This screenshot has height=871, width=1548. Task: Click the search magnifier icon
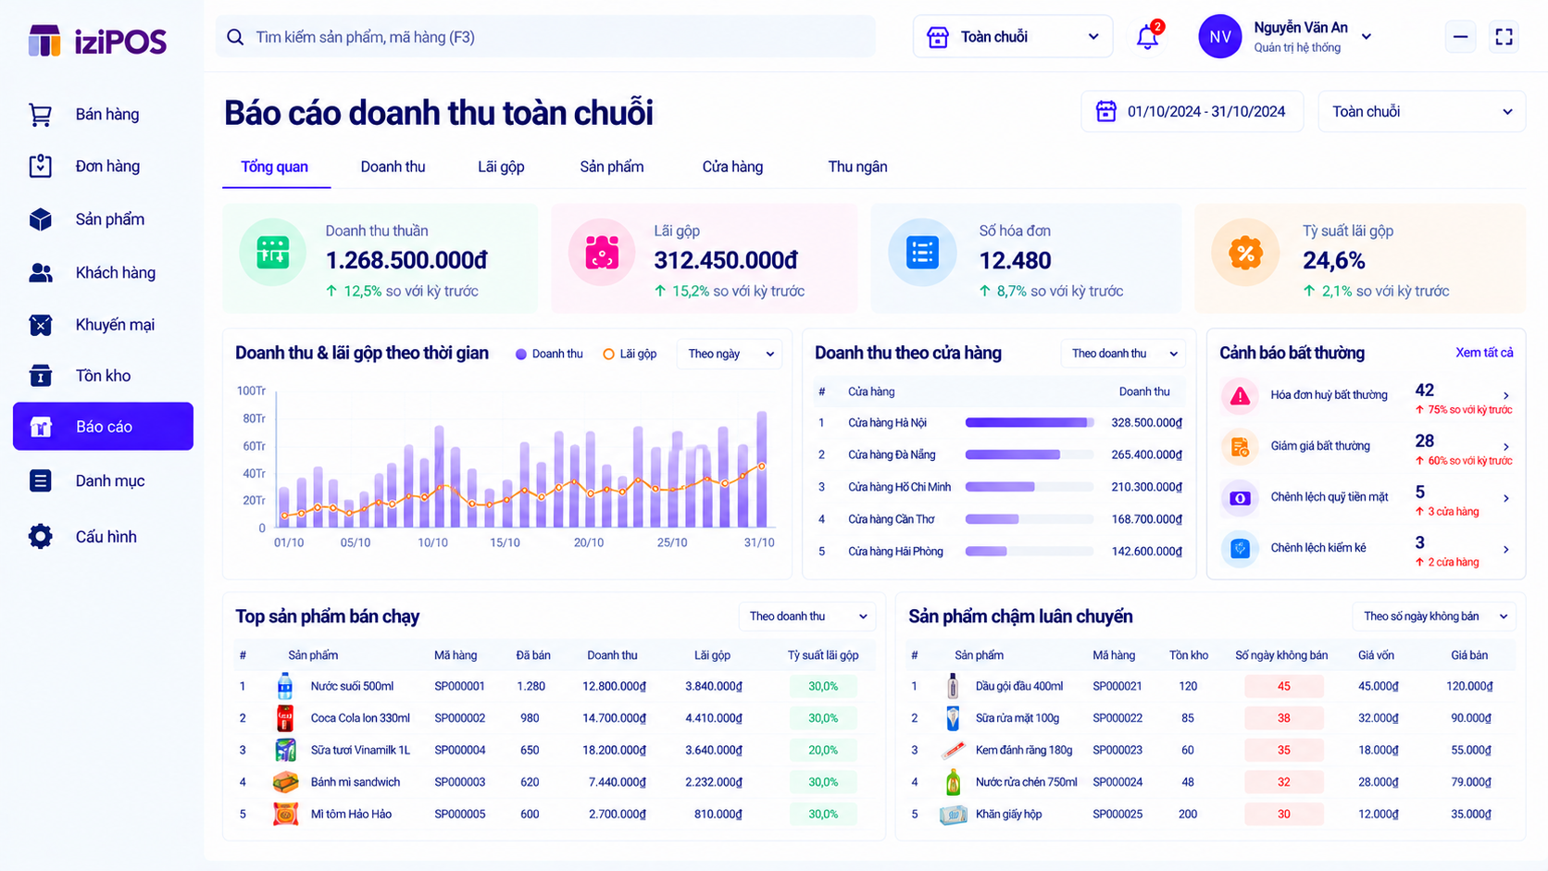pyautogui.click(x=235, y=37)
